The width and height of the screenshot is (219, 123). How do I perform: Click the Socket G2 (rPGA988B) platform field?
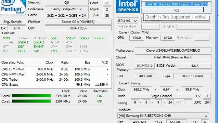(78, 22)
